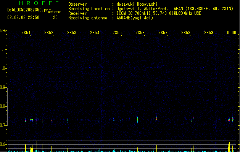240x152 pixels.
Task: Click the 2353 time axis marker
Action: pyautogui.click(x=72, y=32)
